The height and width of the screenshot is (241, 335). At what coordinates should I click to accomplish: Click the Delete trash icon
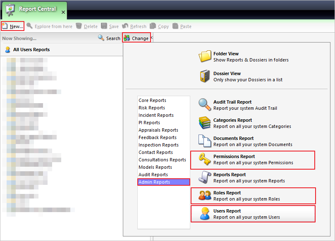click(x=79, y=26)
